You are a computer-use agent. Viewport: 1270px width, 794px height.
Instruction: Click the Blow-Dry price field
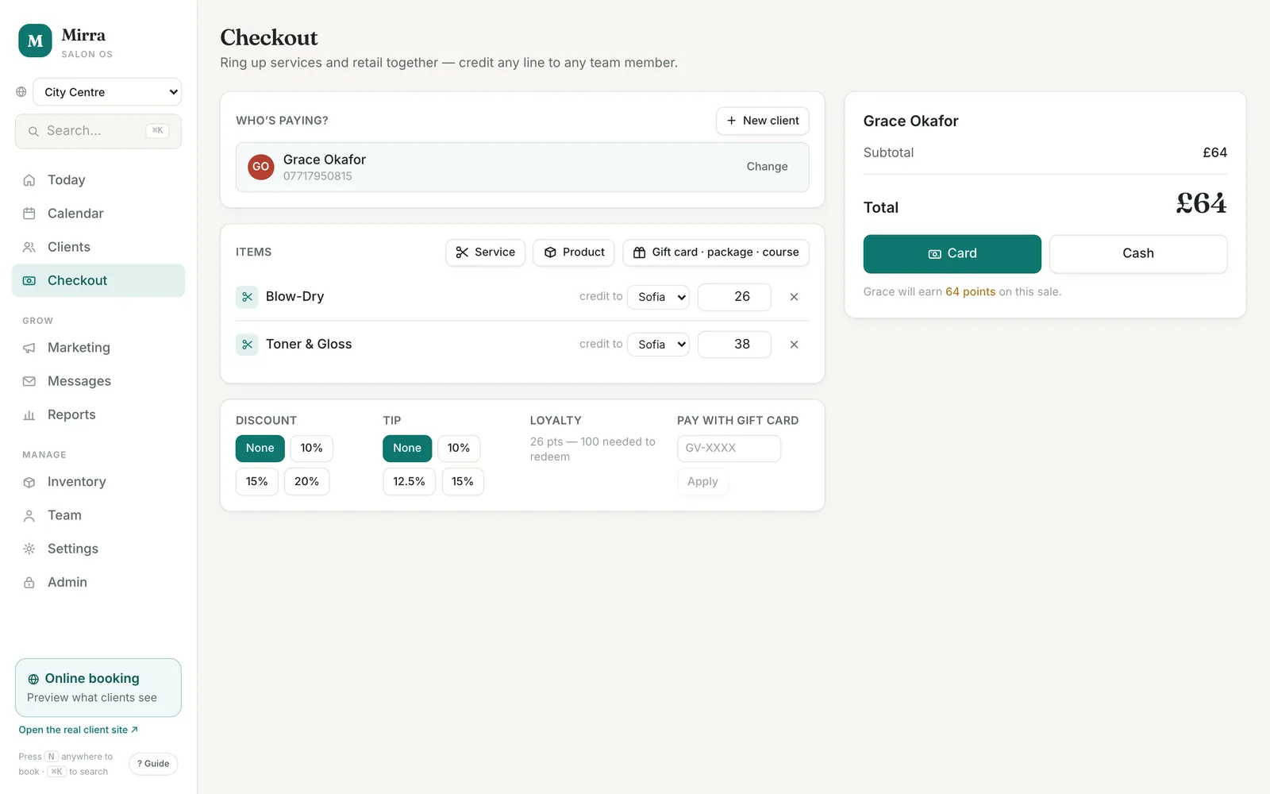(x=734, y=297)
